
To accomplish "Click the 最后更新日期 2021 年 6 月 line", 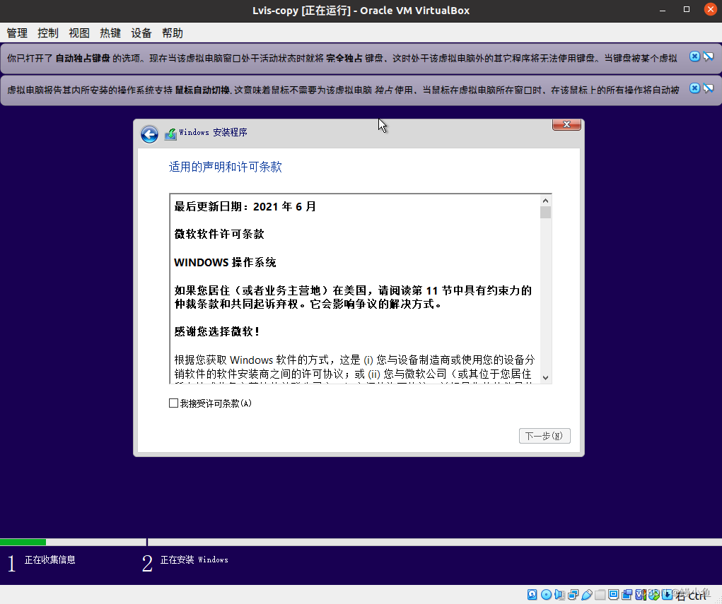I will 245,206.
